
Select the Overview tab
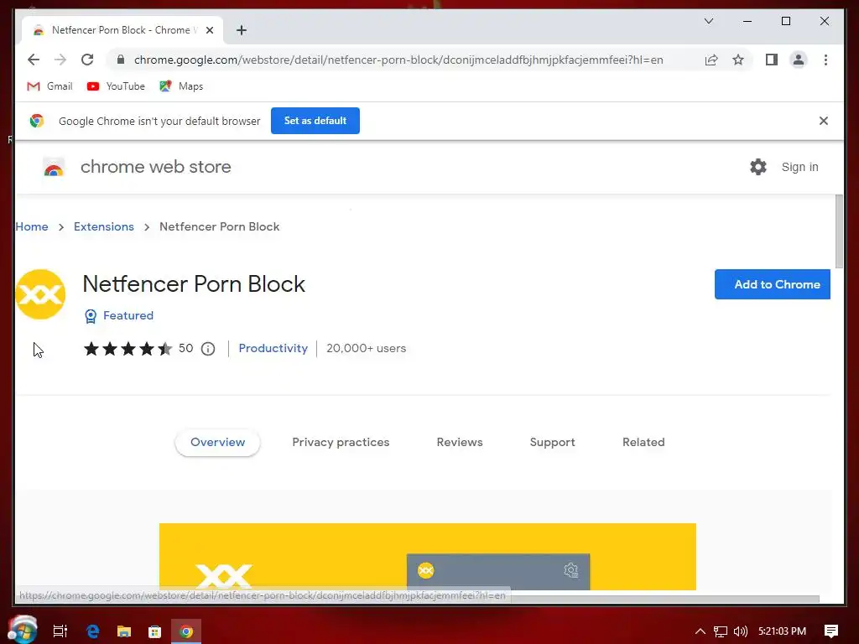(x=217, y=443)
